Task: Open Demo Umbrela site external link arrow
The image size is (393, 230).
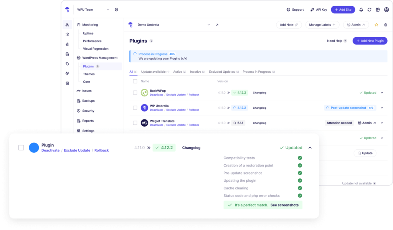Action: click(217, 25)
